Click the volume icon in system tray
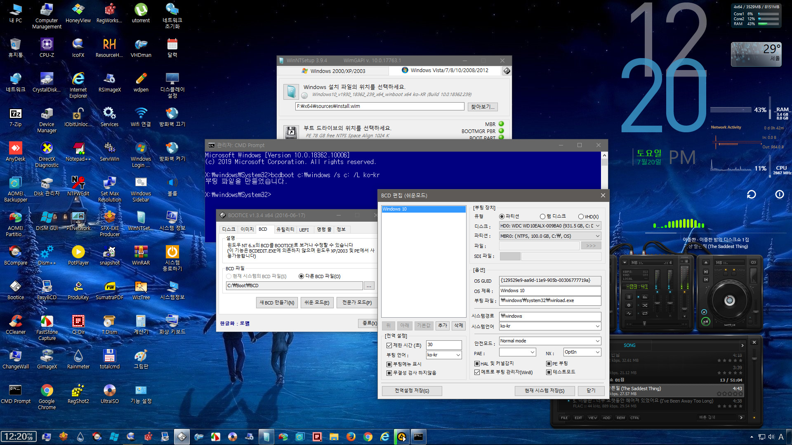The image size is (792, 445). coord(771,437)
